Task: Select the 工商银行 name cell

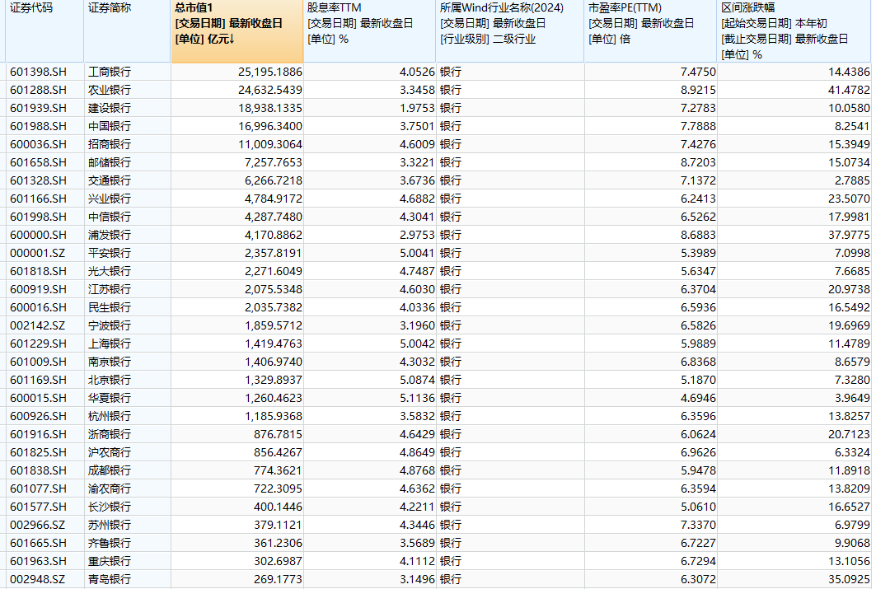Action: [110, 72]
